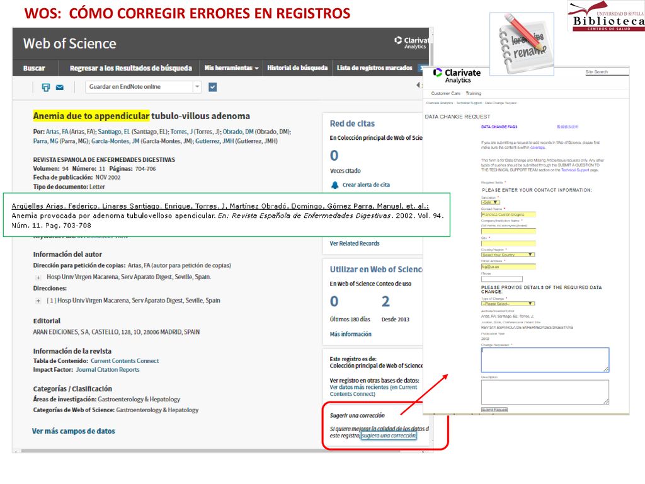Click Ver más campos de datos

pyautogui.click(x=74, y=431)
